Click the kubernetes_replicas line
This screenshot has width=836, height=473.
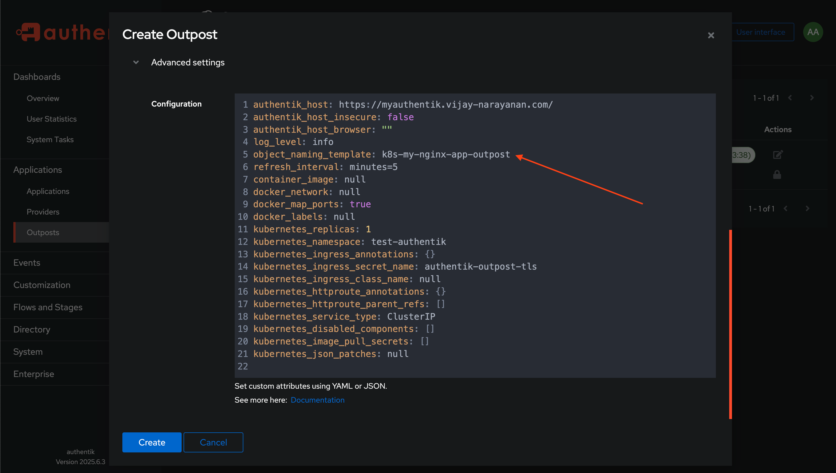point(312,229)
